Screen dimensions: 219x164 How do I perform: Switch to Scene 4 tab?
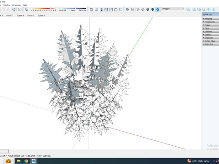(20, 15)
